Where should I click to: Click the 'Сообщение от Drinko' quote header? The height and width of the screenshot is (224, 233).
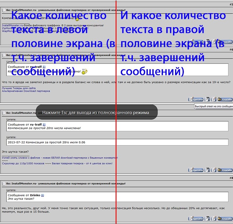pos(24,195)
